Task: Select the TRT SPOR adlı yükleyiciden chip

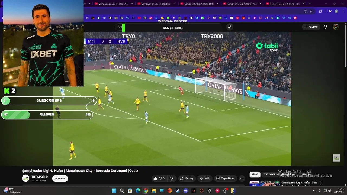Action: (x=279, y=175)
